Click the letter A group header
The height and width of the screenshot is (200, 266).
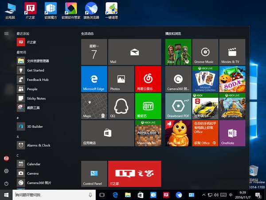coord(18,137)
